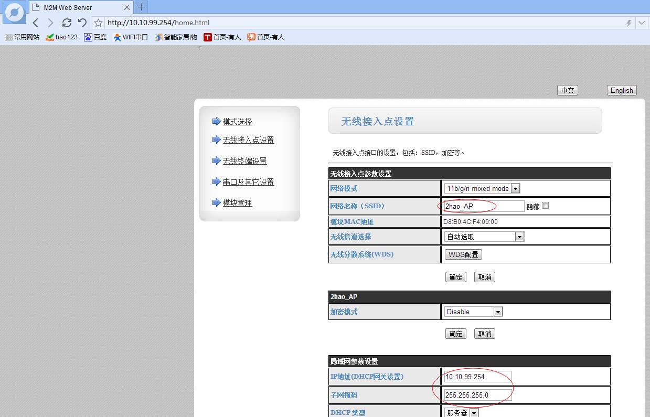Click the browser logo icon
650x417 pixels.
tap(14, 13)
